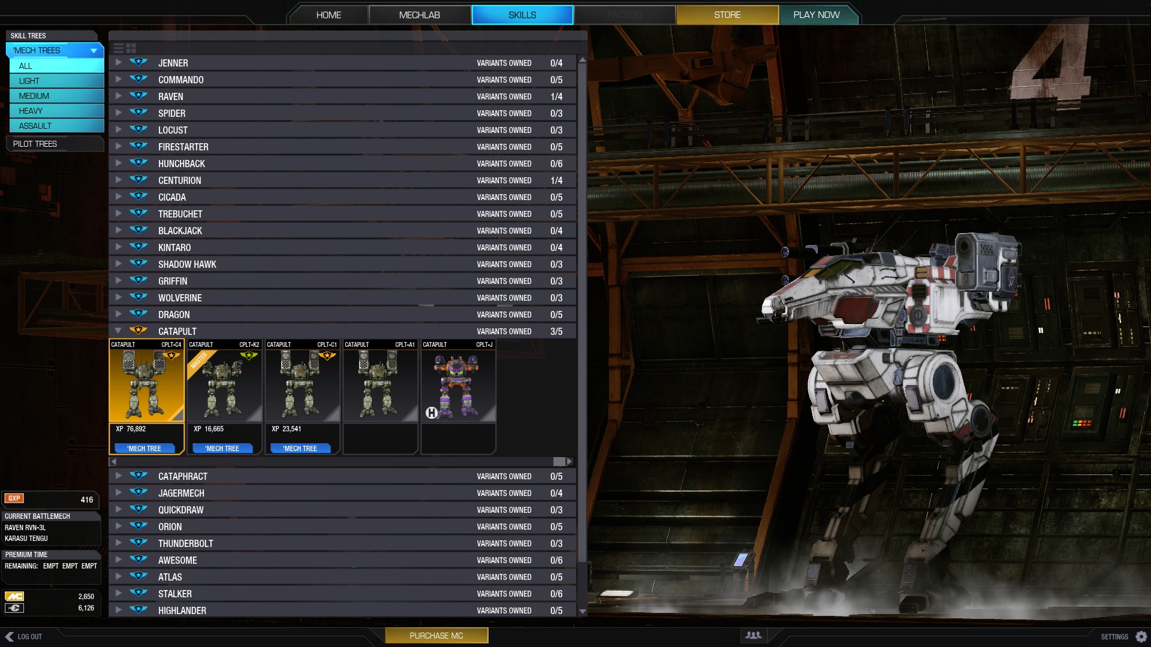This screenshot has height=647, width=1151.
Task: Open the Store tab
Action: click(x=727, y=14)
